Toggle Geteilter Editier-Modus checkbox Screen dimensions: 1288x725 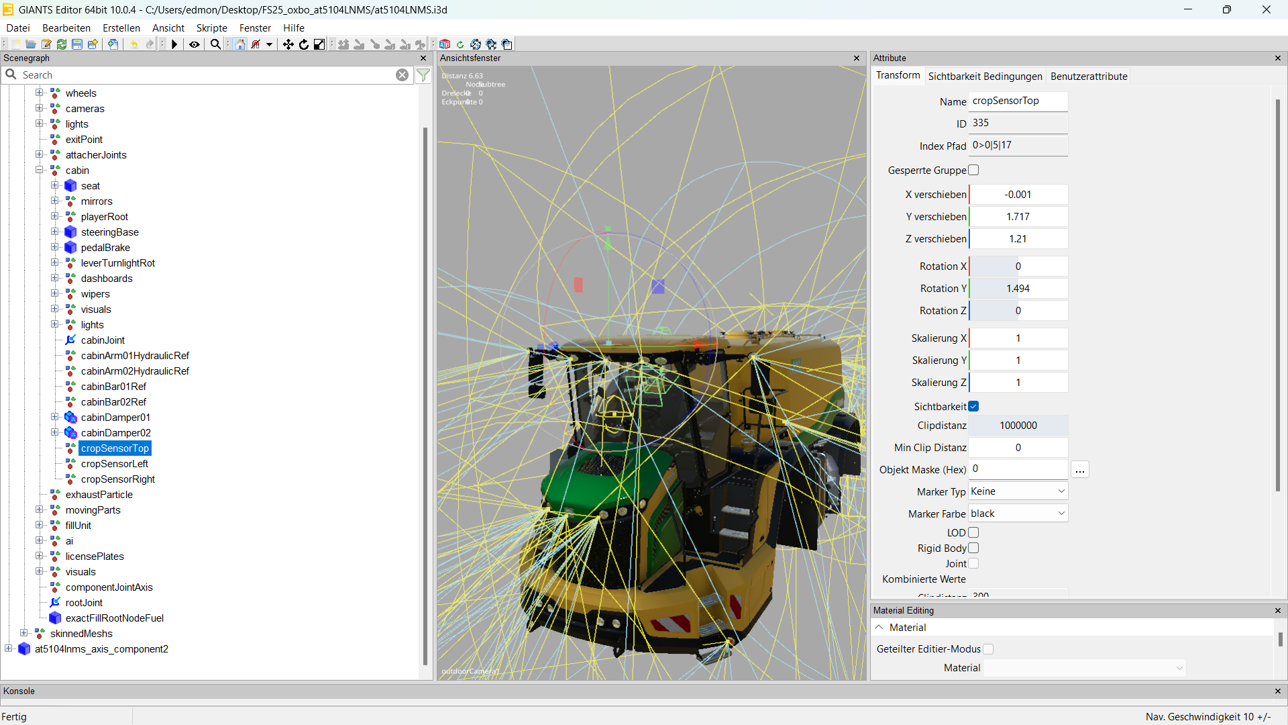(988, 648)
